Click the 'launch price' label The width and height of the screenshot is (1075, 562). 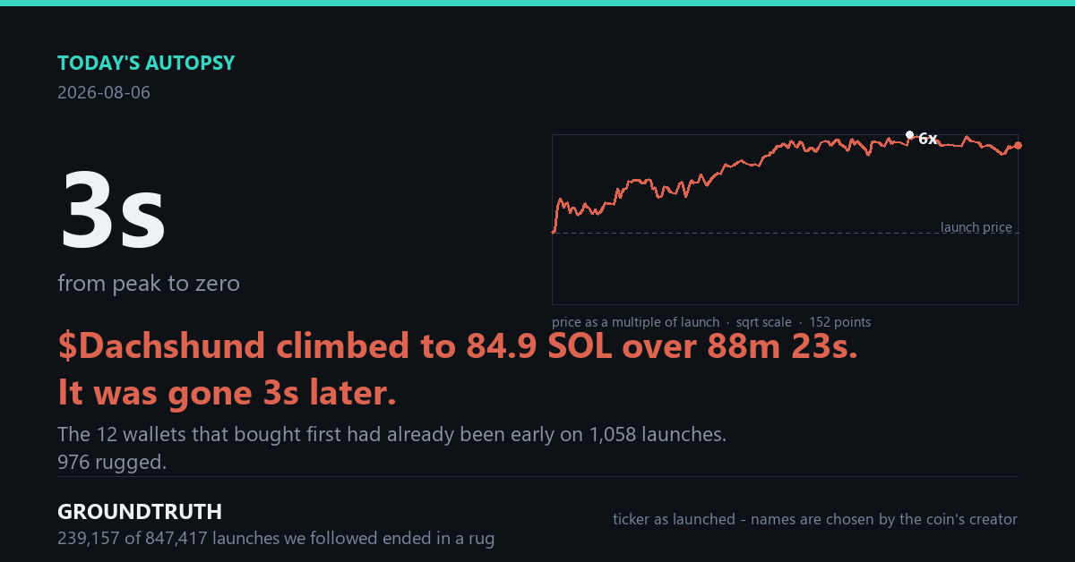(x=976, y=227)
